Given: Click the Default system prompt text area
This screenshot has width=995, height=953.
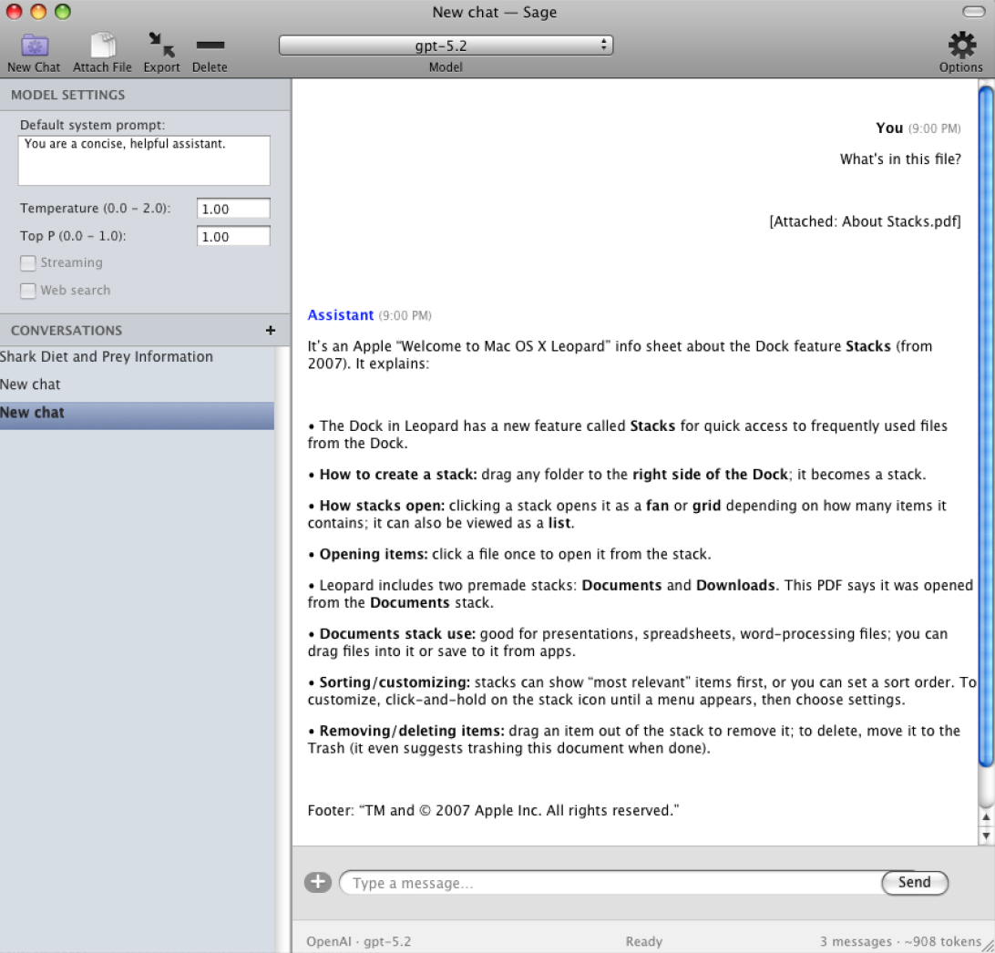Looking at the screenshot, I should tap(144, 159).
